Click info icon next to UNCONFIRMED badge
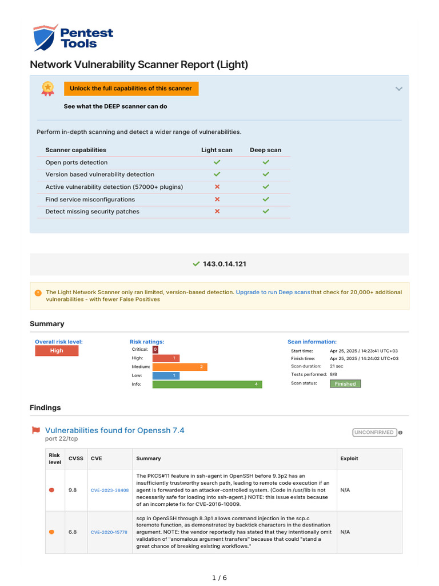 click(x=400, y=433)
